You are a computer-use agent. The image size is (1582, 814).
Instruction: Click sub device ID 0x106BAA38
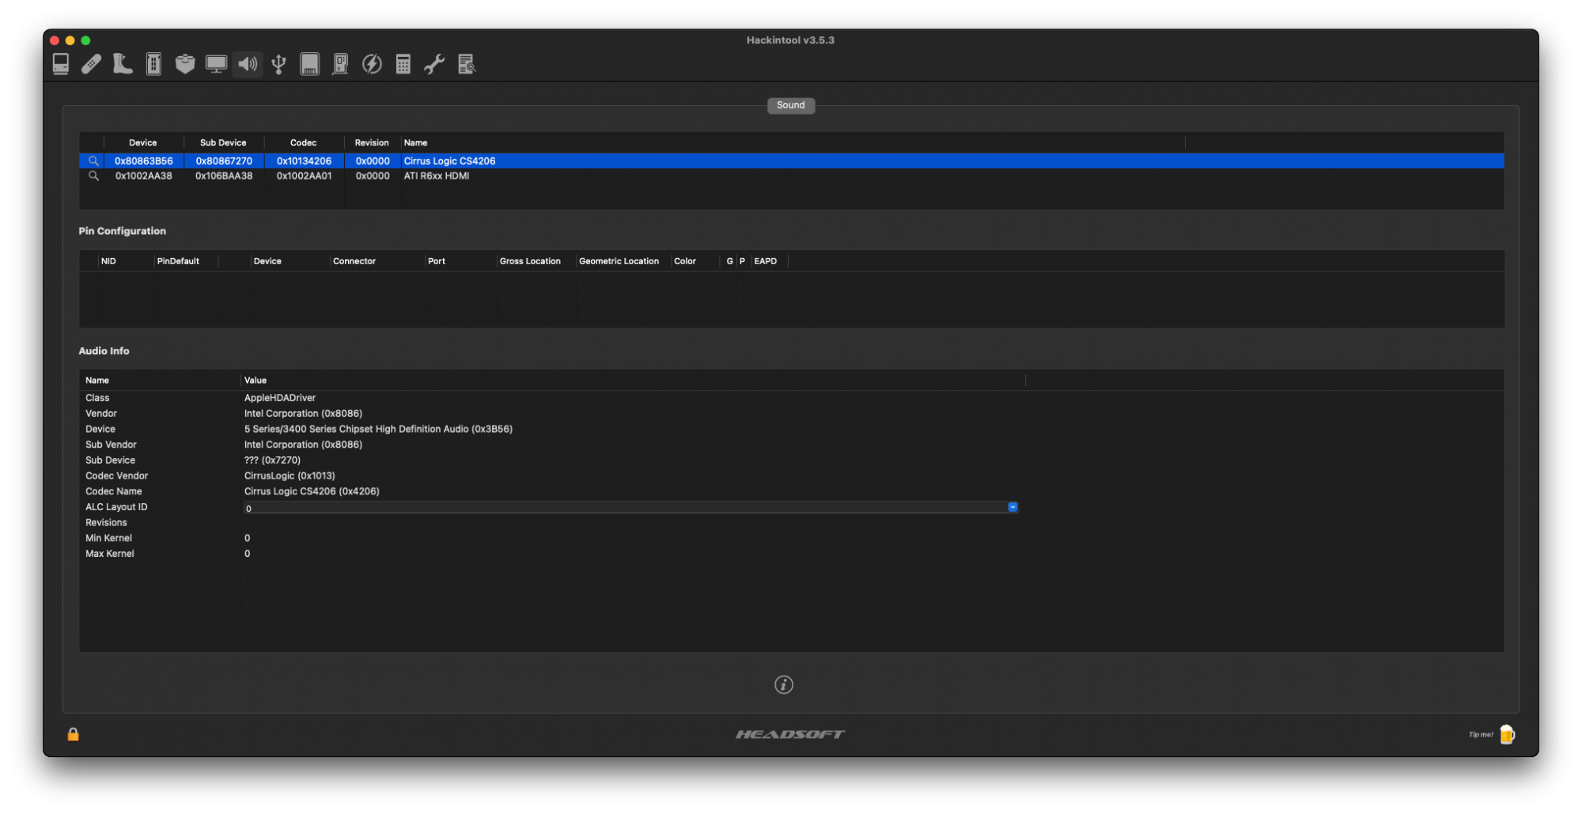tap(224, 176)
